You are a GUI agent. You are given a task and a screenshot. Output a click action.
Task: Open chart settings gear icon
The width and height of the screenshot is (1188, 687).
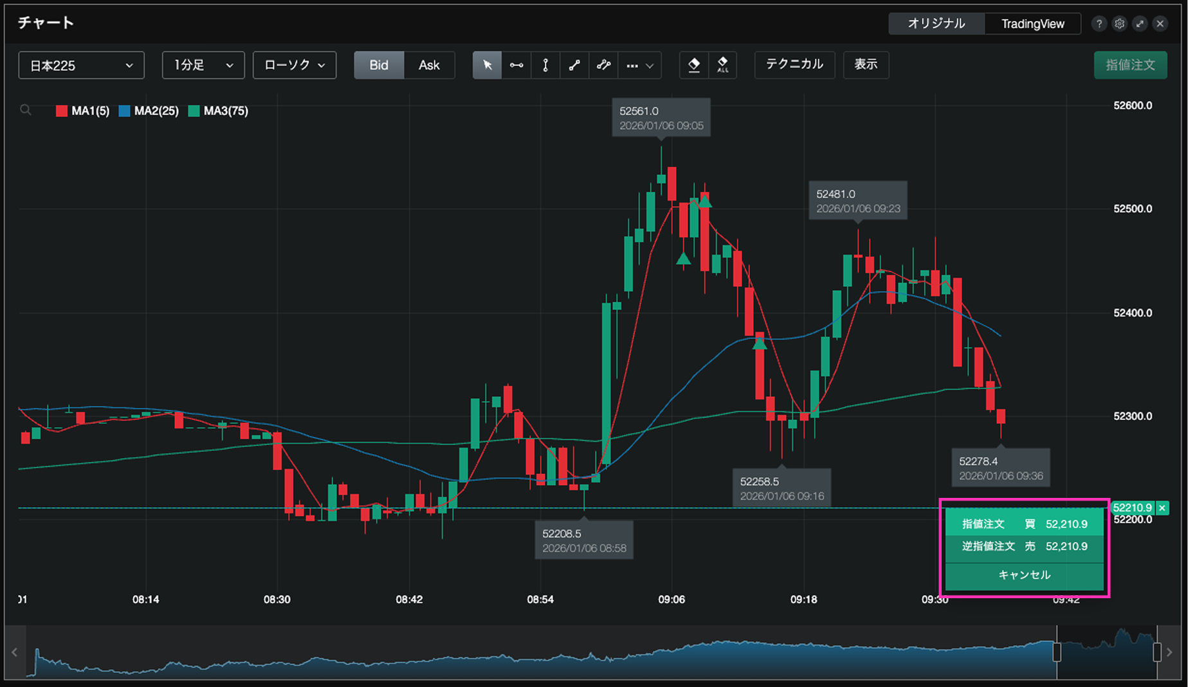click(1119, 24)
